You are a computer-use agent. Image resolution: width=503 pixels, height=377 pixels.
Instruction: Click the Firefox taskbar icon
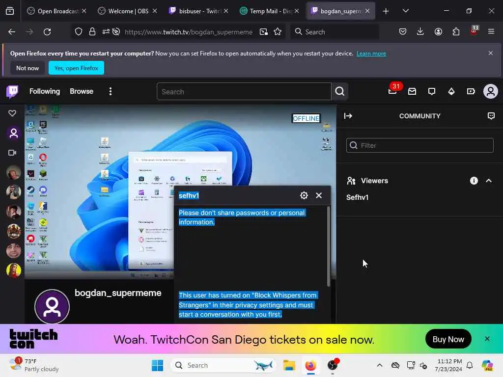310,365
